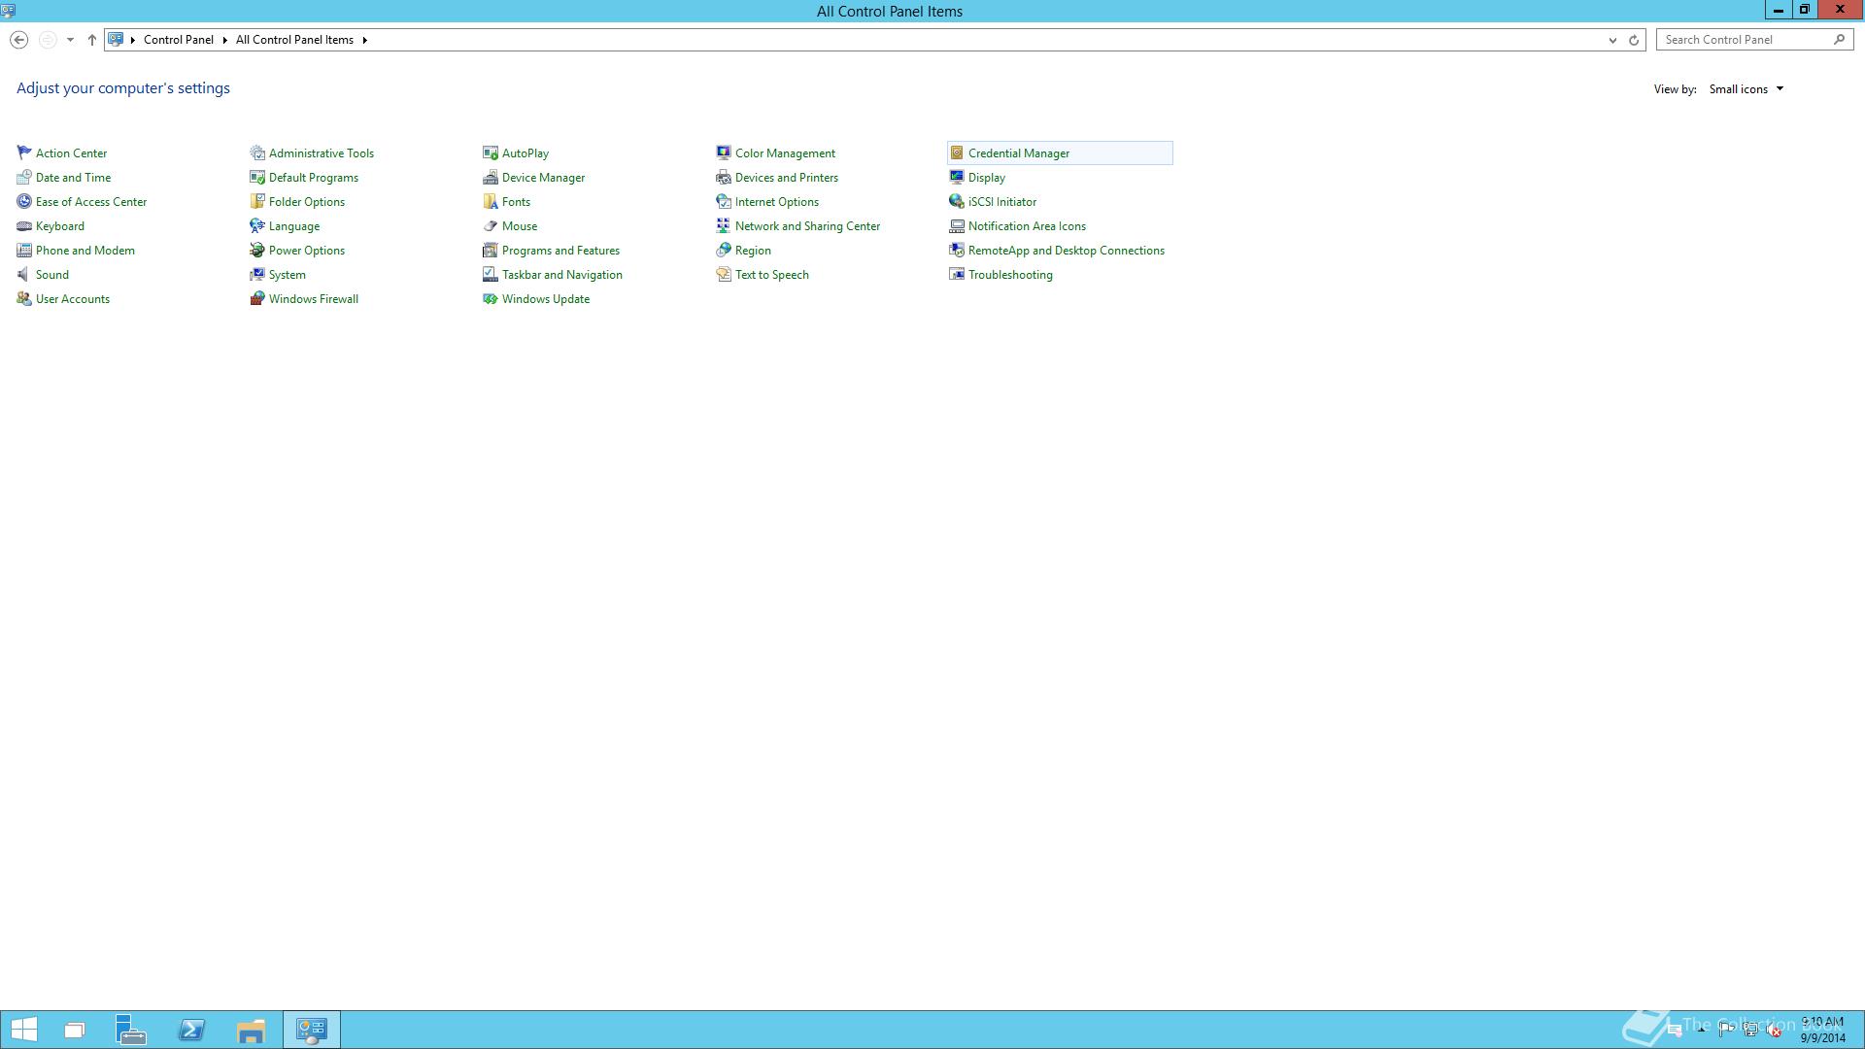Open the Action Center flag icon
The width and height of the screenshot is (1865, 1049).
pyautogui.click(x=24, y=152)
